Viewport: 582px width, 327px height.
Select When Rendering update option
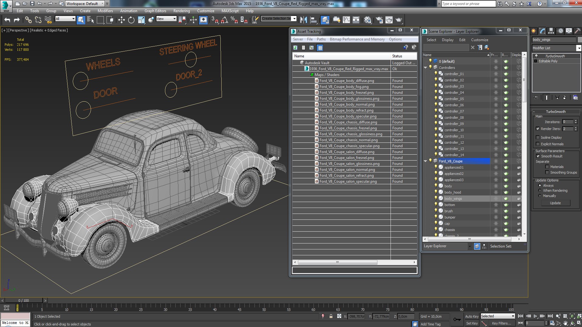pyautogui.click(x=540, y=190)
